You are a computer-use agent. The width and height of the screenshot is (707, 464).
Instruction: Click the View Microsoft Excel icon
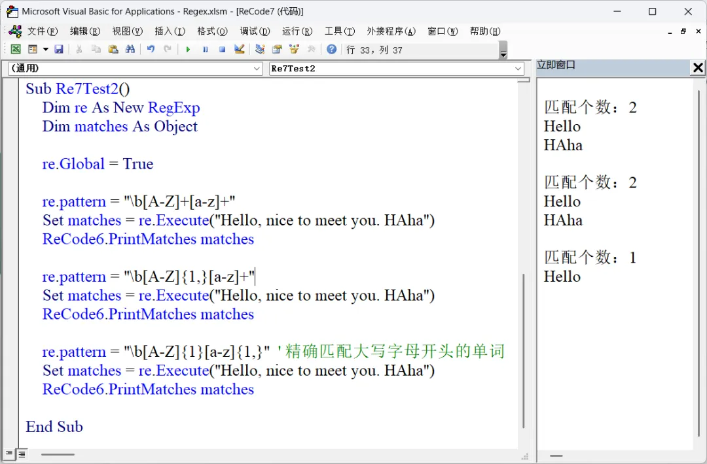[15, 49]
